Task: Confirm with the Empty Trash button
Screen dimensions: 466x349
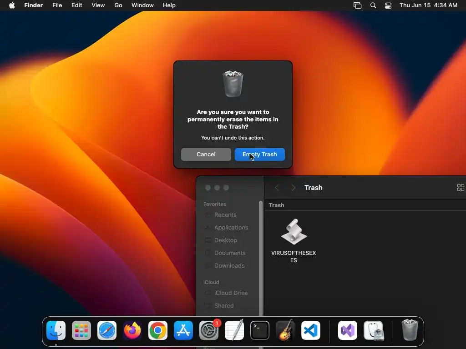Action: 259,155
